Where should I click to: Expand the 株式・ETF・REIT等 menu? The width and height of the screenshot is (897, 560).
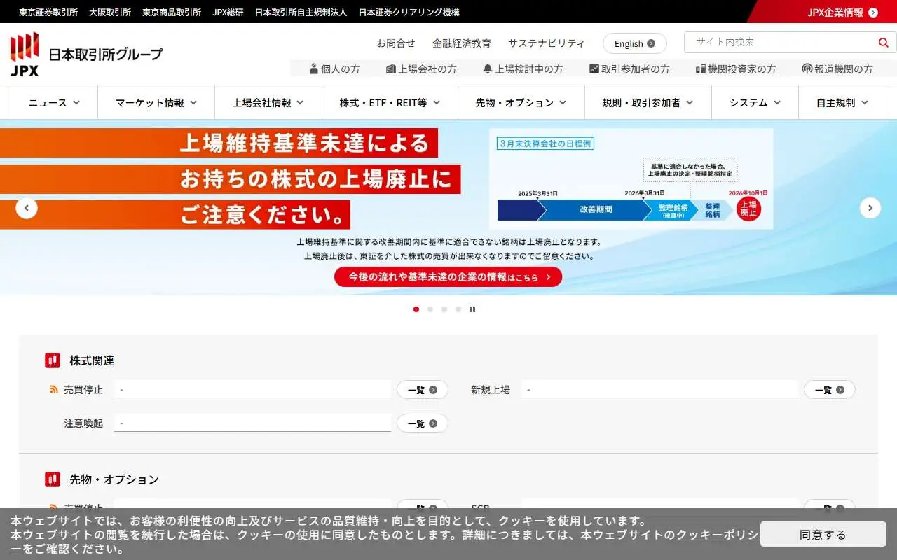tap(390, 102)
